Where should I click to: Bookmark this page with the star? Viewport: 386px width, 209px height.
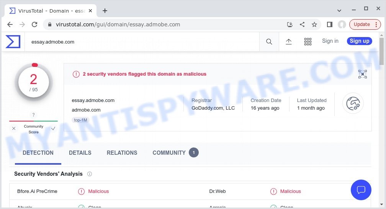(314, 24)
